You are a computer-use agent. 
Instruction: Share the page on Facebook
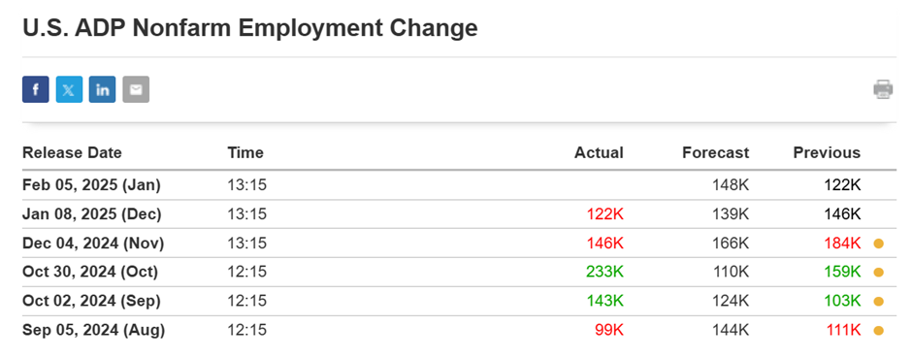(x=36, y=89)
